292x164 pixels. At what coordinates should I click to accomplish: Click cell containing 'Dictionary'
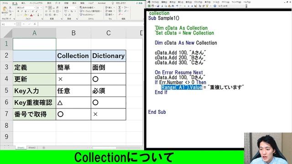[x=109, y=56]
